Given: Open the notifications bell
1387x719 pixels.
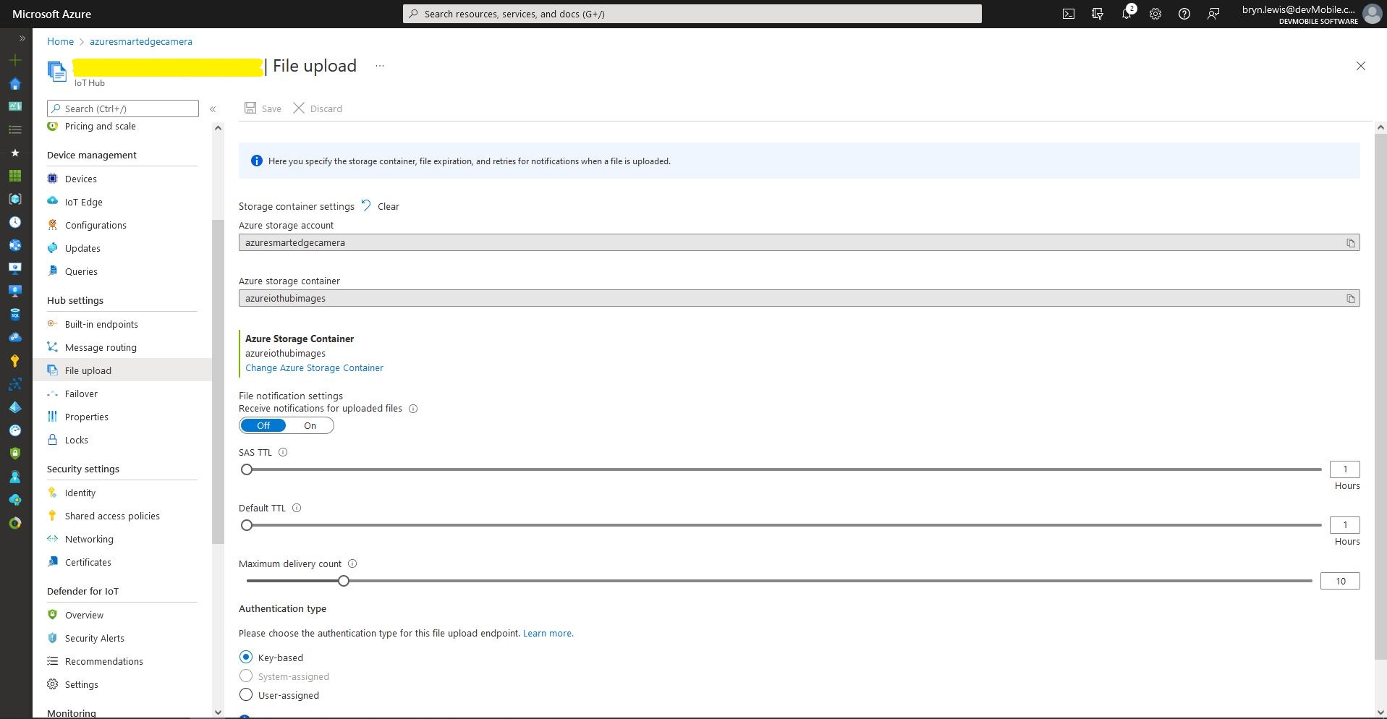Looking at the screenshot, I should (1126, 14).
